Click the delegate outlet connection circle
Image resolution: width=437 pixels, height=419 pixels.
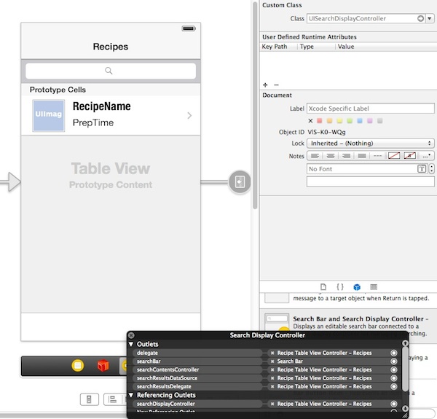click(x=394, y=353)
